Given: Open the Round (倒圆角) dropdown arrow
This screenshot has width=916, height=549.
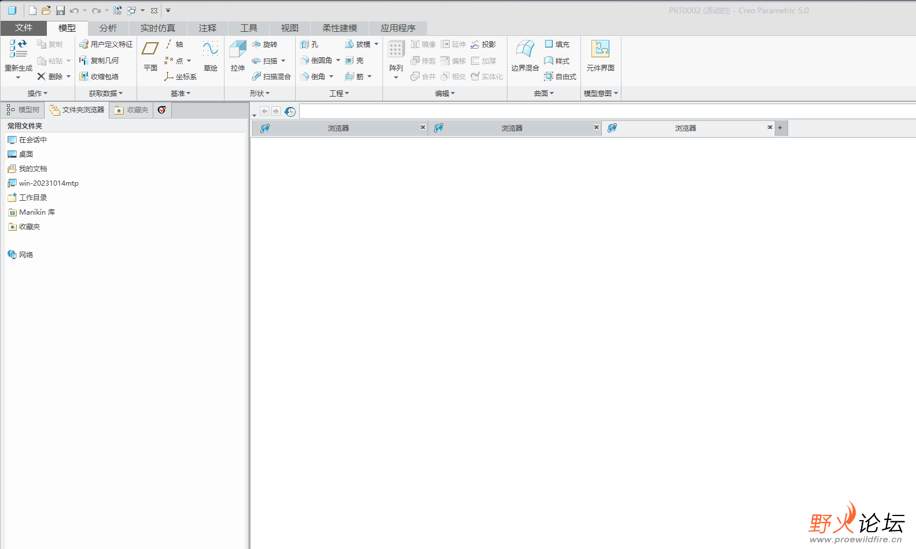Looking at the screenshot, I should 339,60.
